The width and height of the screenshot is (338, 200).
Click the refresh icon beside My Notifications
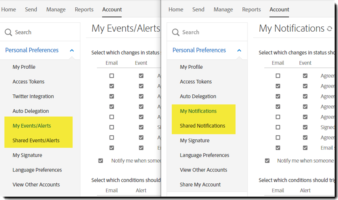pyautogui.click(x=329, y=29)
